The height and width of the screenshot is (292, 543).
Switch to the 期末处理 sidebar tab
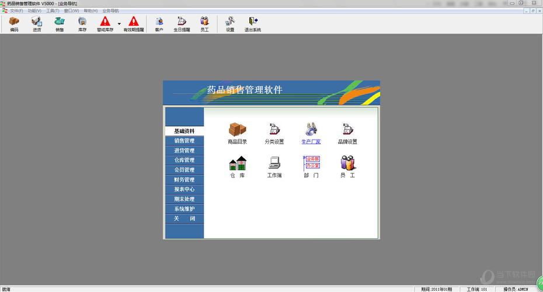tap(185, 199)
